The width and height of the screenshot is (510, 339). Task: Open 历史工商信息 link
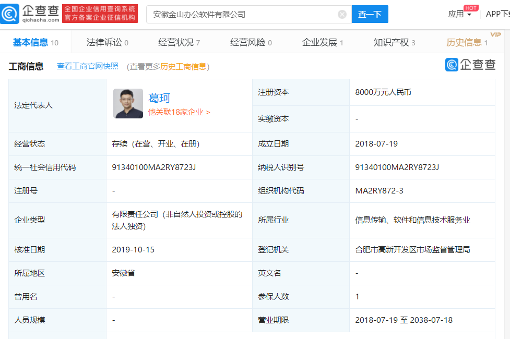(183, 67)
